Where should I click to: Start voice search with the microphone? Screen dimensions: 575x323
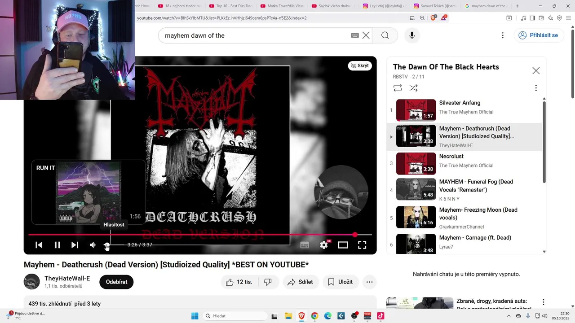(412, 35)
